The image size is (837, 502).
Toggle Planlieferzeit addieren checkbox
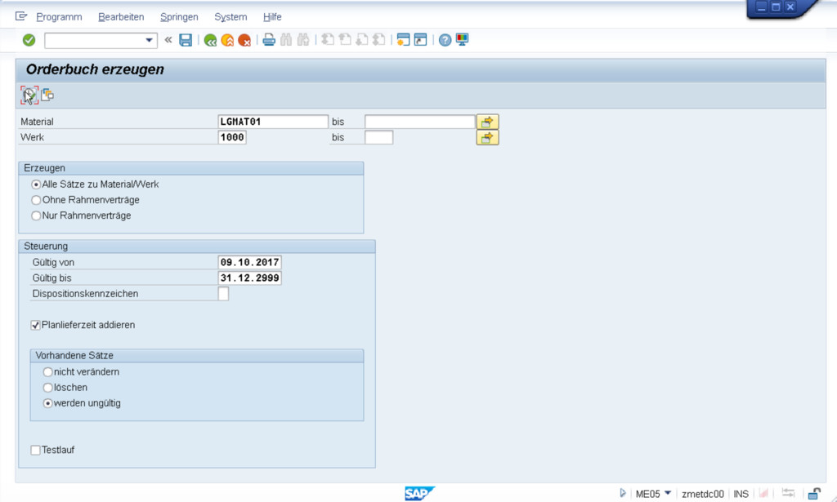pyautogui.click(x=35, y=325)
